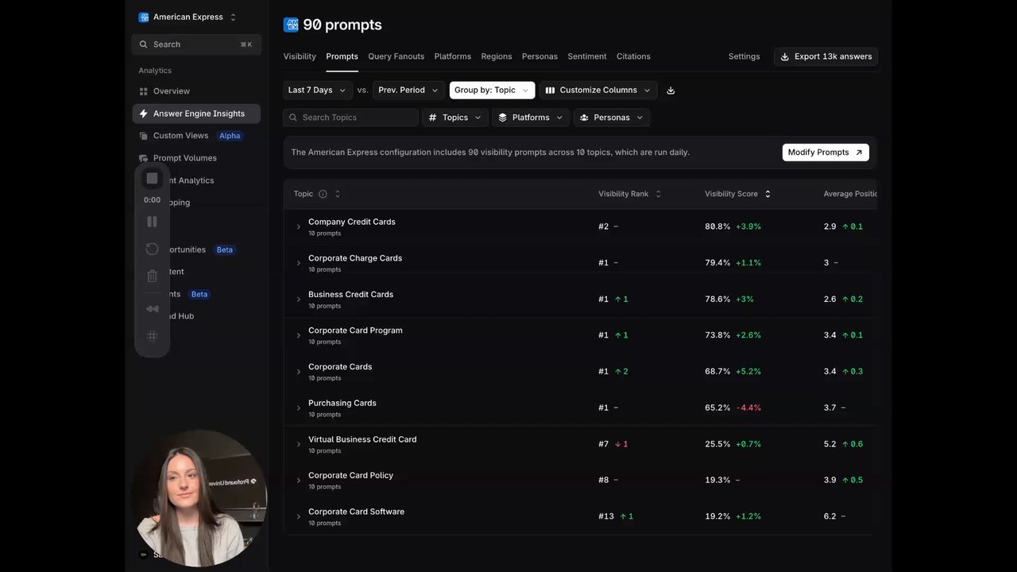Expand the Corporate Card Program row

pos(299,335)
